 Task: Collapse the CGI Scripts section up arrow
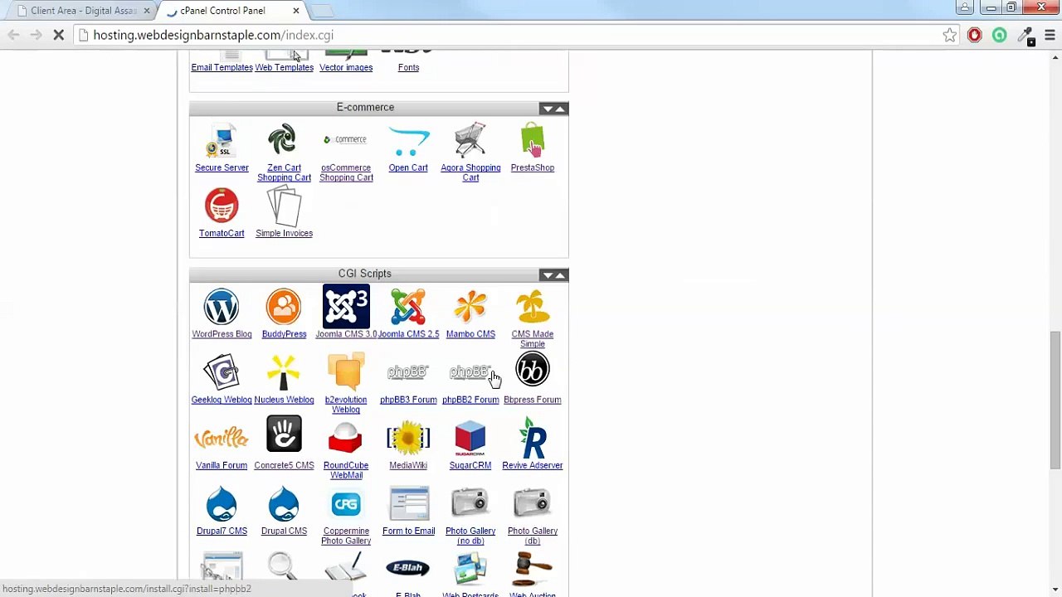pos(560,274)
